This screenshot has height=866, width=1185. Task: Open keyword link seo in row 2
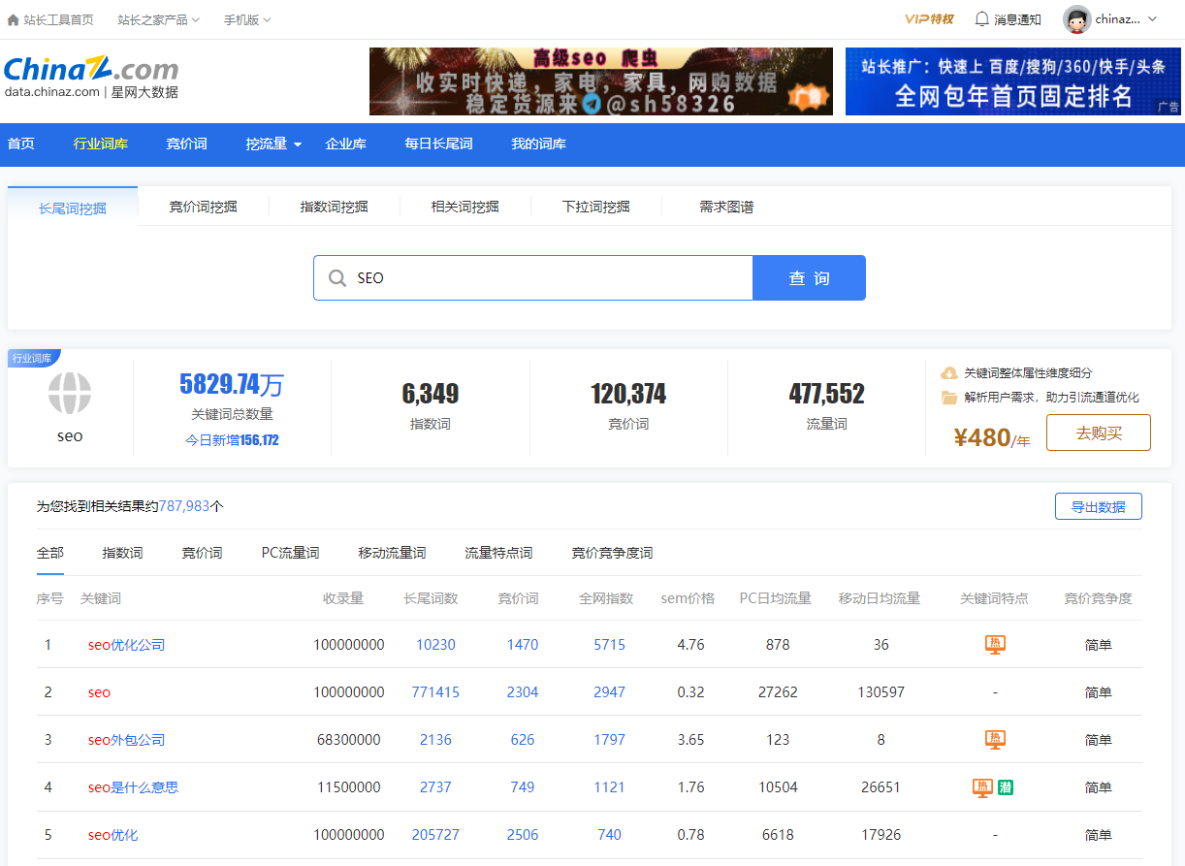click(x=99, y=692)
